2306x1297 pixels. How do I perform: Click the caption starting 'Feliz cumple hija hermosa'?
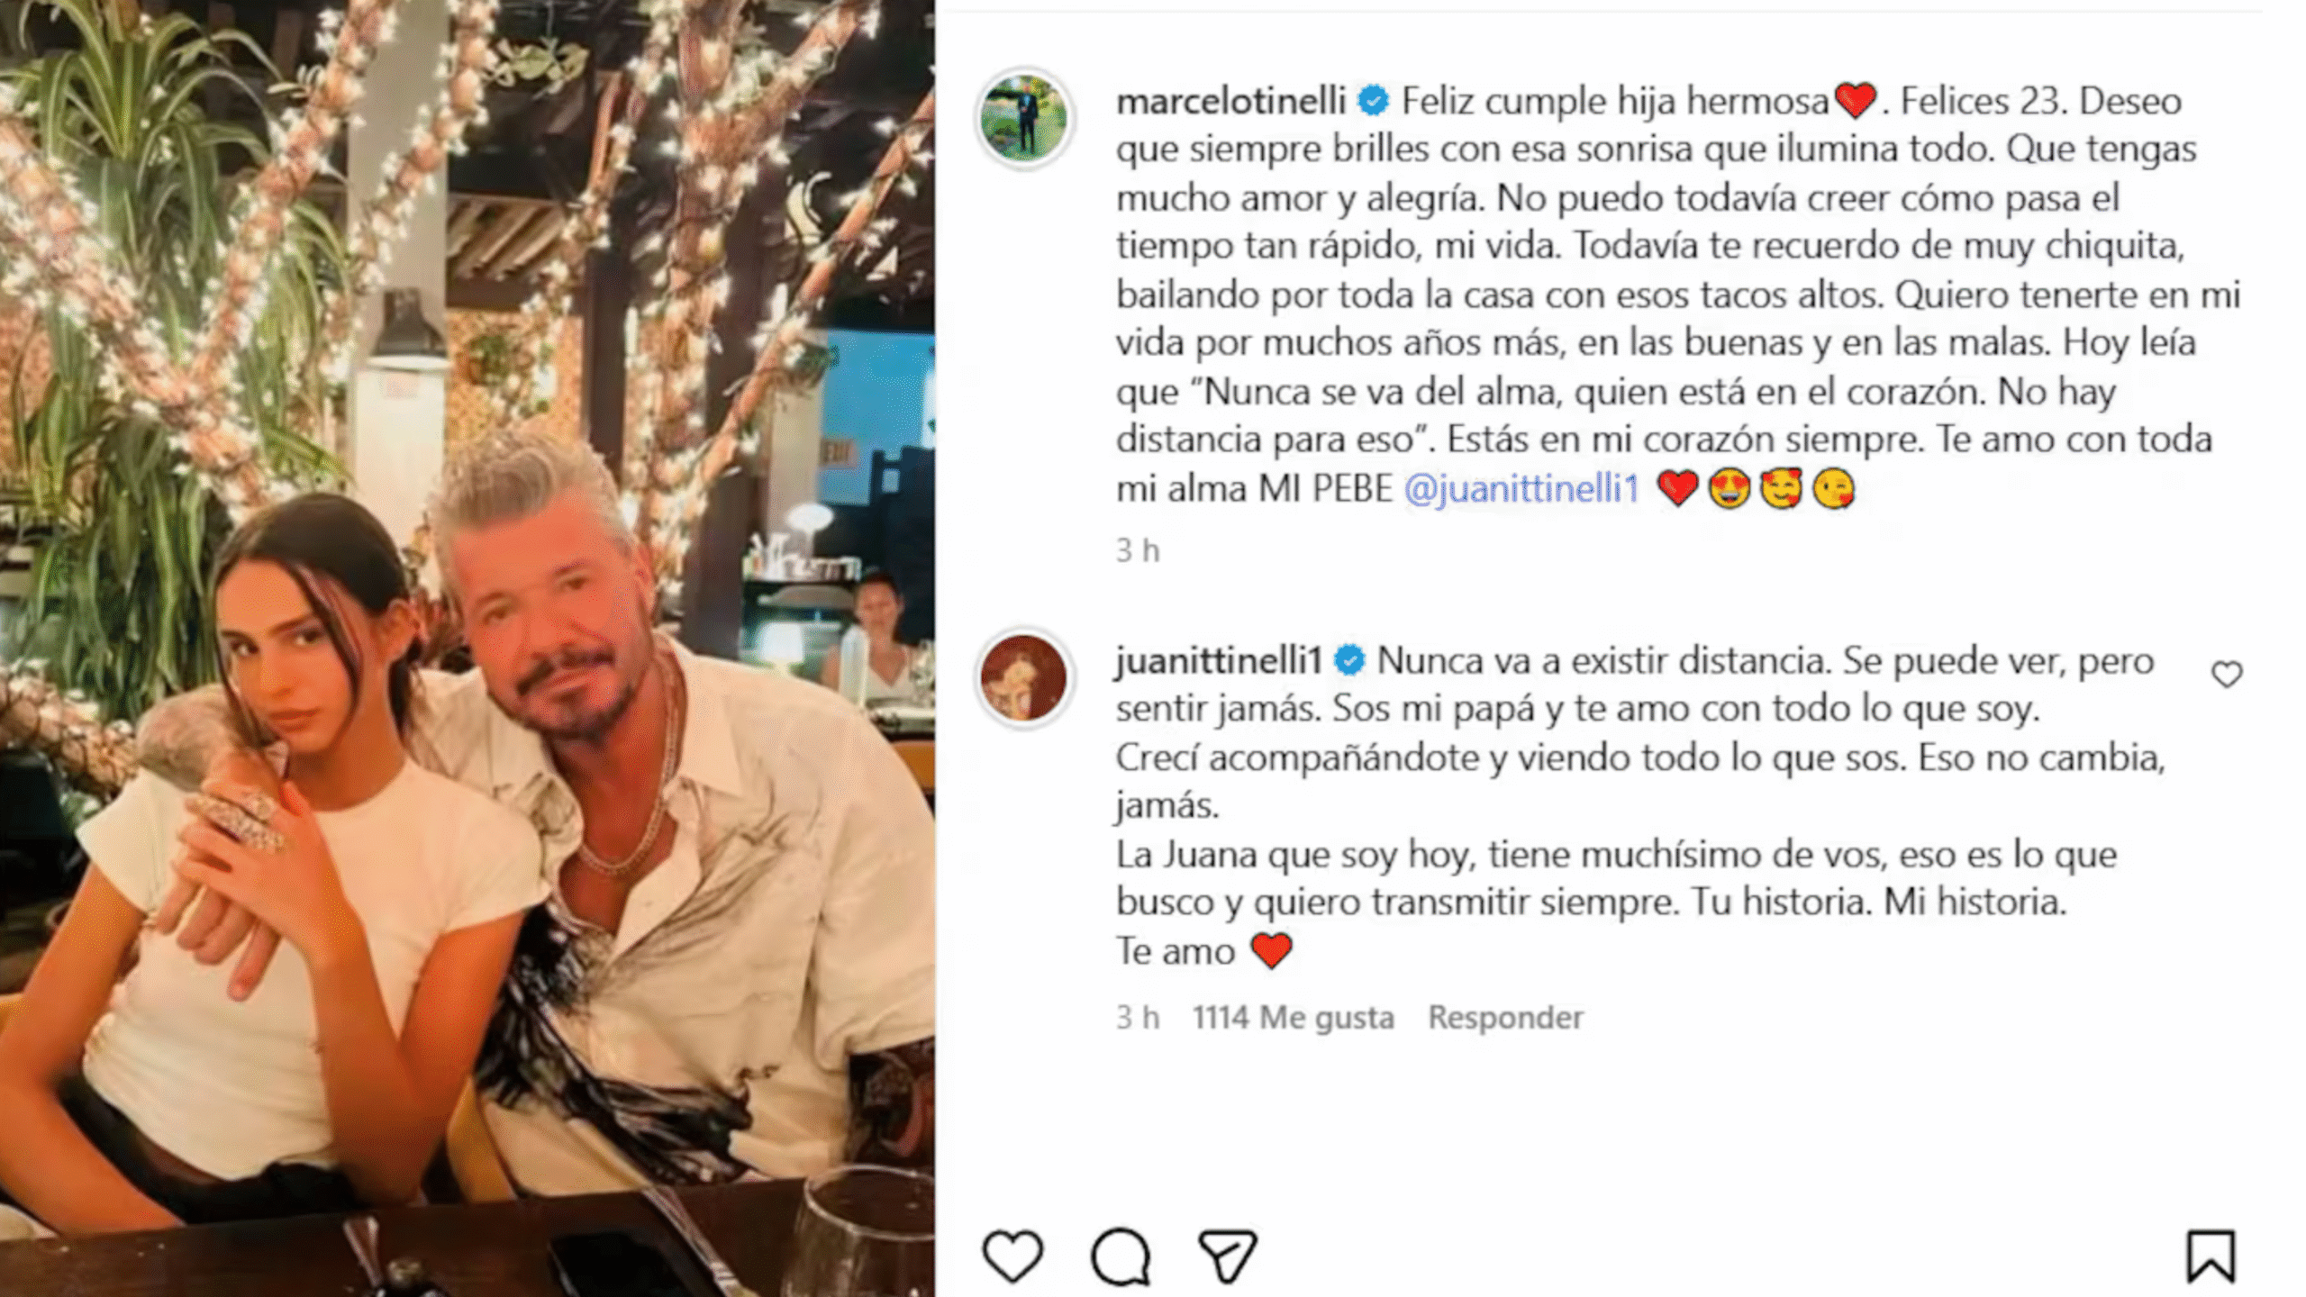click(x=1677, y=295)
